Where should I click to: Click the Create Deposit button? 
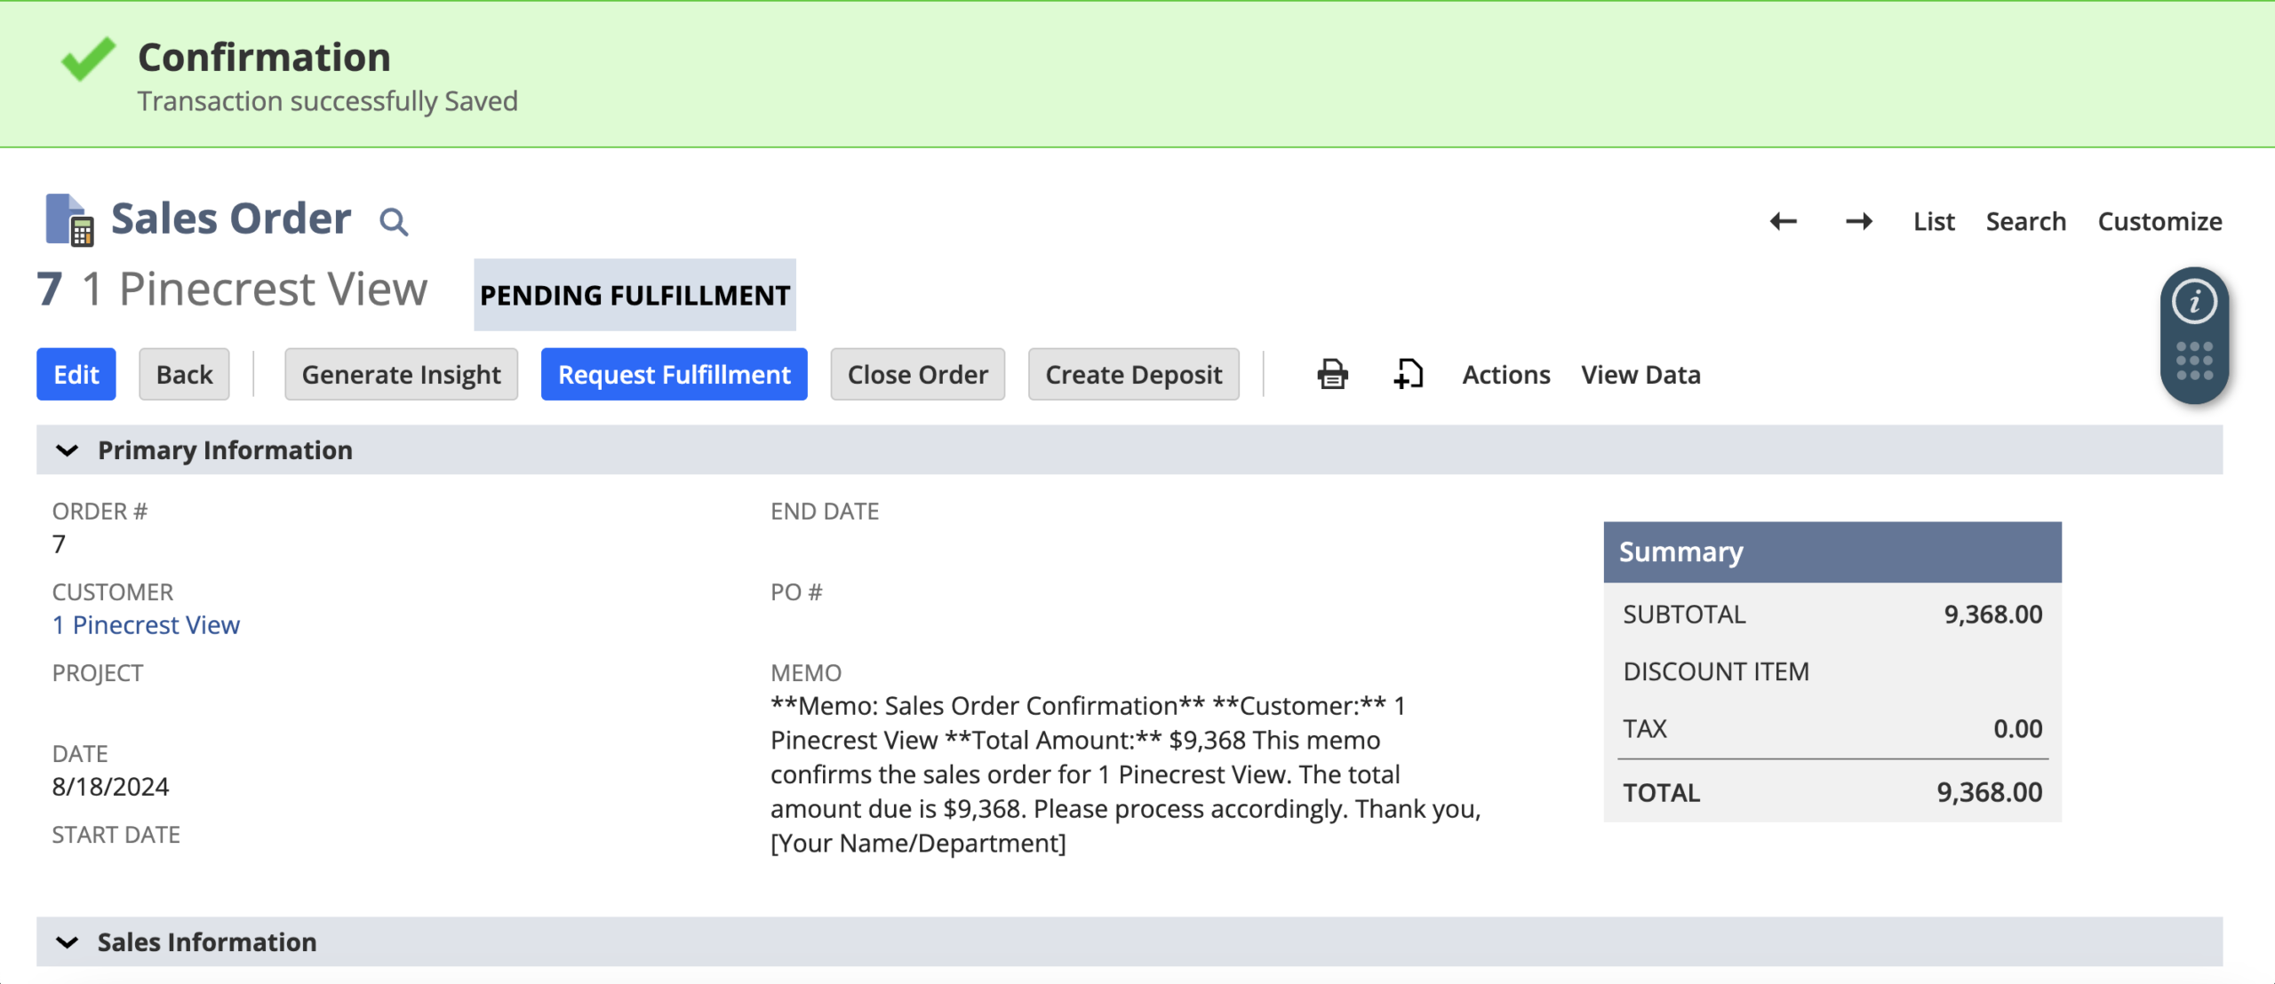[x=1133, y=375]
